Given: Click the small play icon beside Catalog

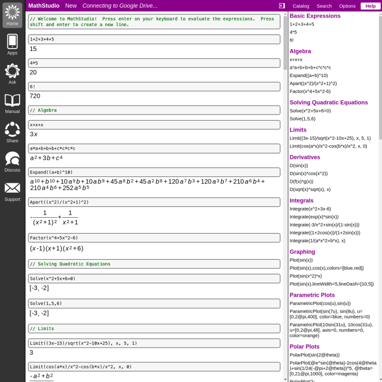Looking at the screenshot, I should 282,6.
